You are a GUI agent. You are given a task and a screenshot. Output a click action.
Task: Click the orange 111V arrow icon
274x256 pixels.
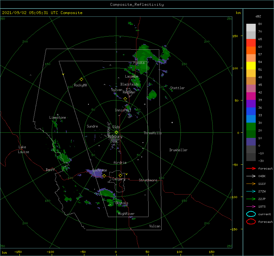[x=251, y=184]
